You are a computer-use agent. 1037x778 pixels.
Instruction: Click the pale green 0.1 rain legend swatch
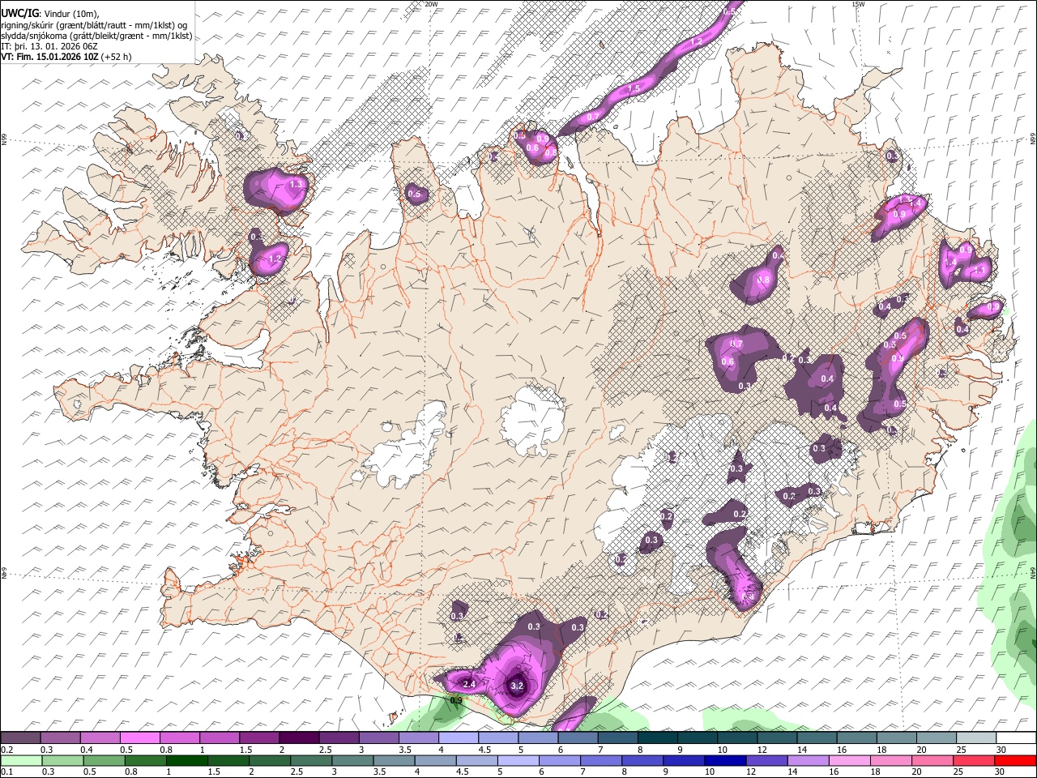20,760
